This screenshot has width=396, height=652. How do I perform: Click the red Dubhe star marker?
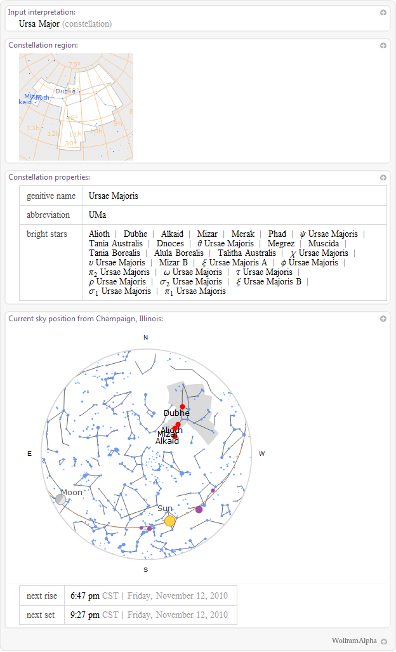182,406
